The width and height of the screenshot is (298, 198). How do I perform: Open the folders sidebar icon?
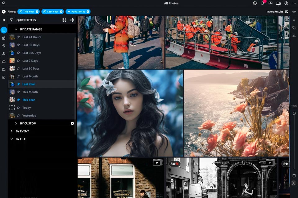coord(4,69)
